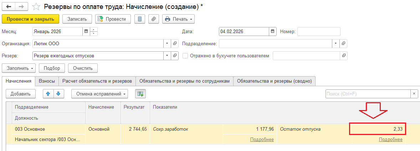This screenshot has height=151, width=420.
Task: Open the Печать menu
Action: point(178,19)
